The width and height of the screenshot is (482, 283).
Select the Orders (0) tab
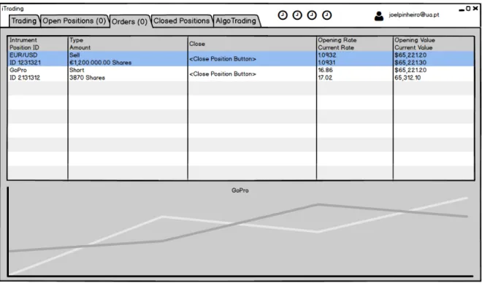point(129,21)
